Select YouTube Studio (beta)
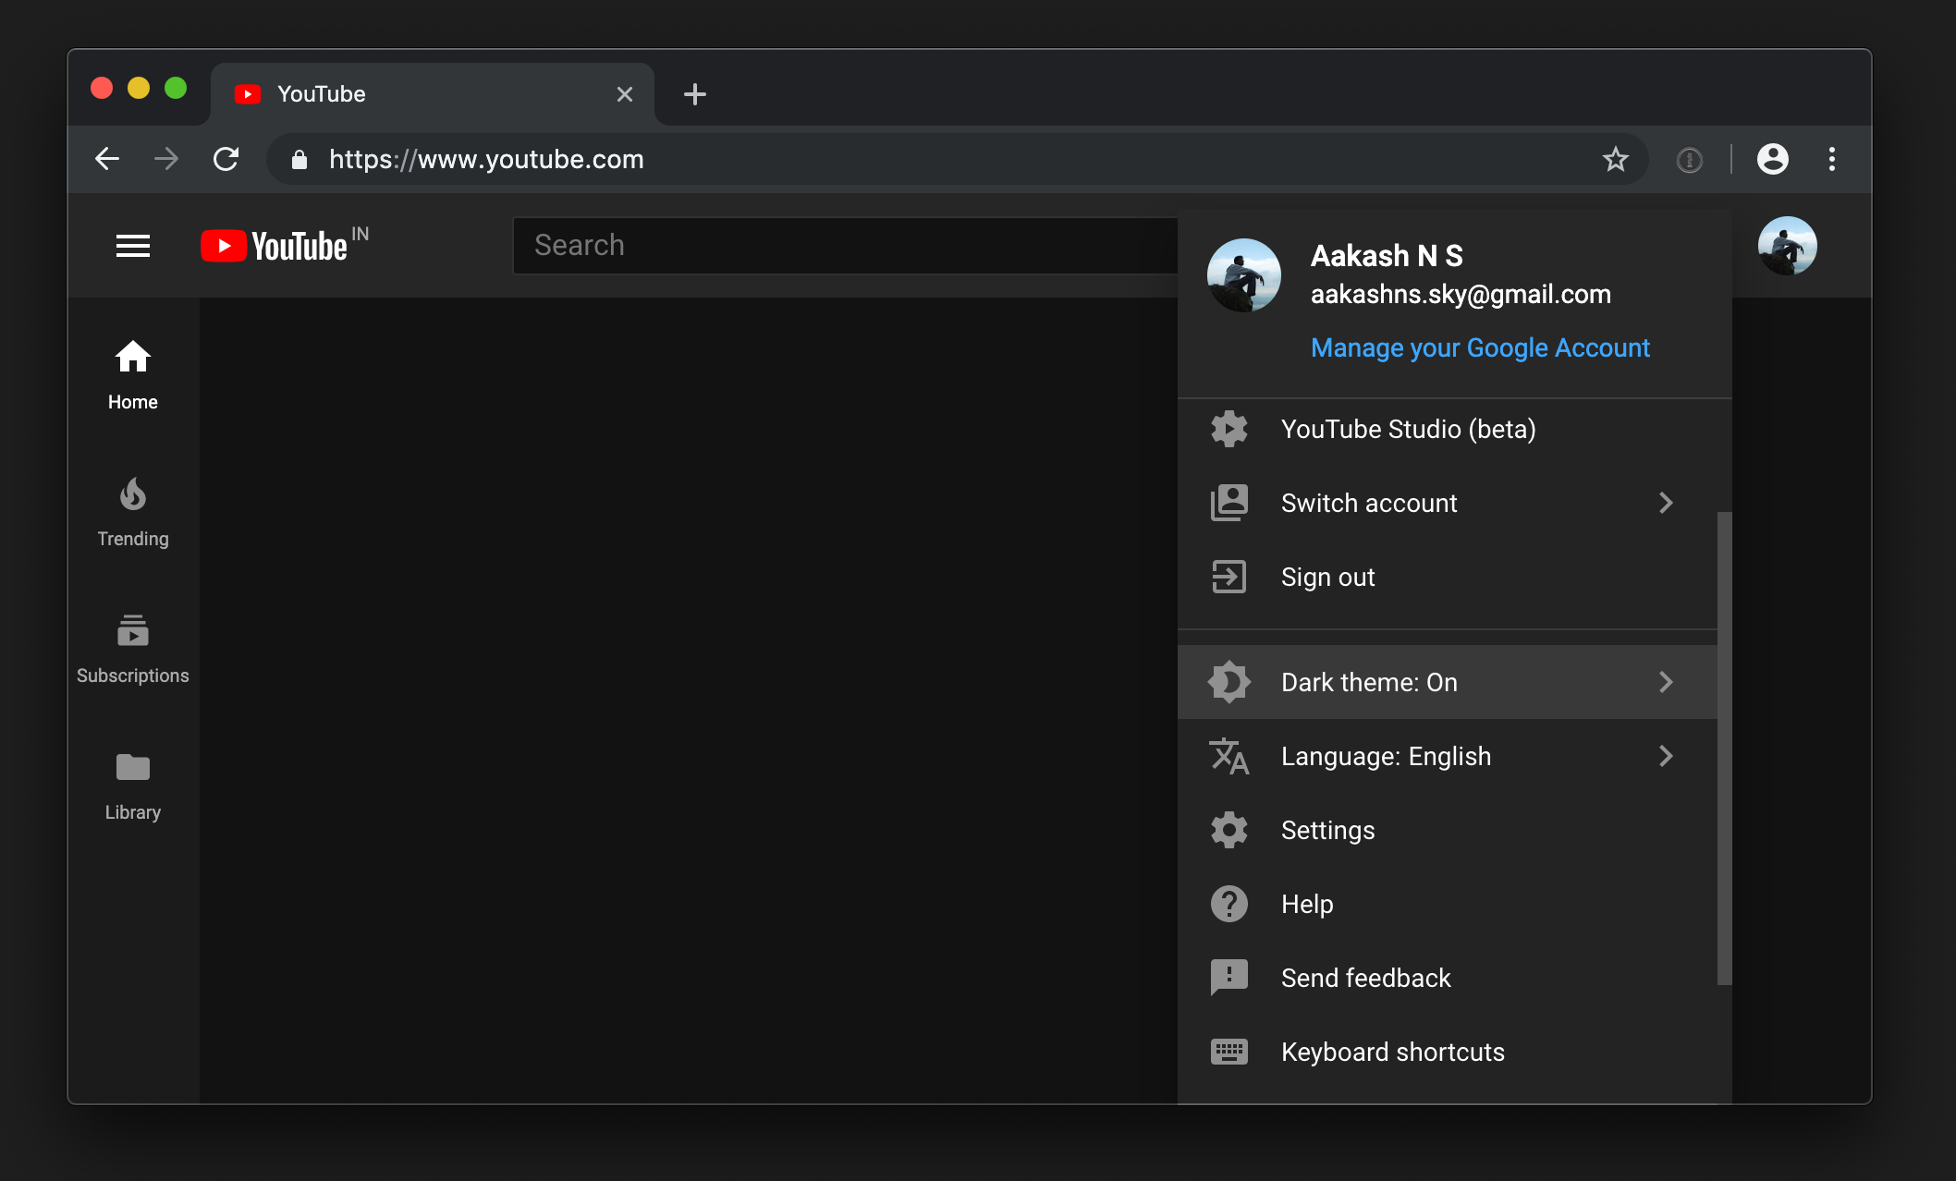The width and height of the screenshot is (1956, 1181). [1407, 429]
